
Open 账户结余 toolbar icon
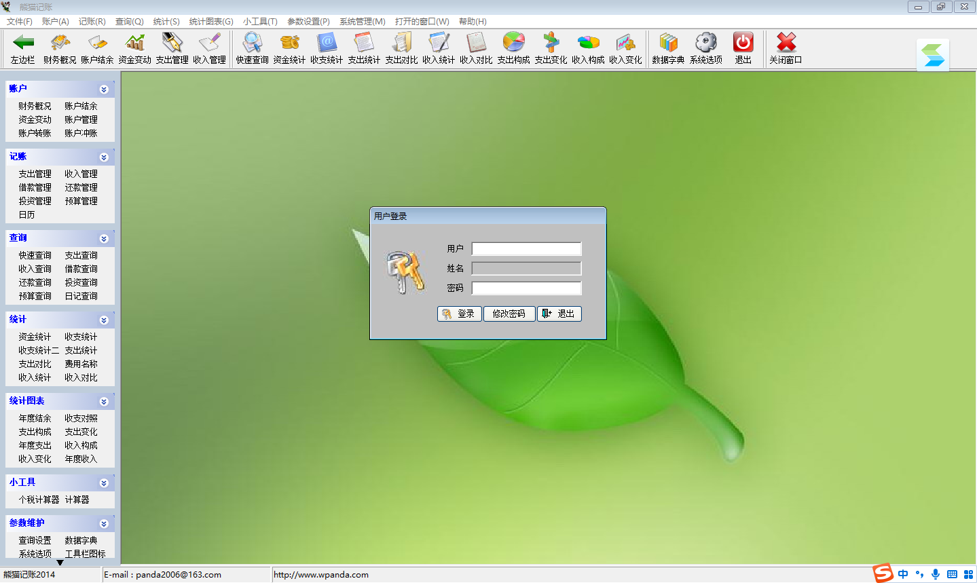[97, 43]
